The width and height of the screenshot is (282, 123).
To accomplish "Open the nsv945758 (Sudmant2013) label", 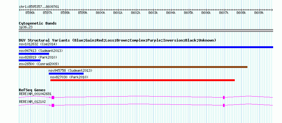I will point(70,70).
